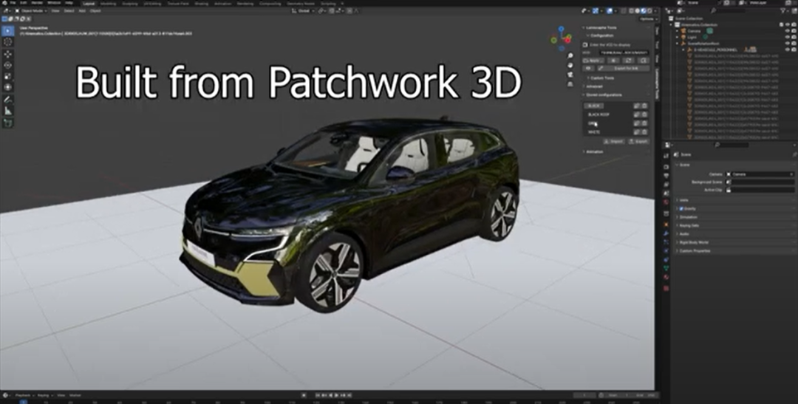Viewport: 798px width, 404px height.
Task: Switch to material preview shading
Action: pyautogui.click(x=644, y=10)
